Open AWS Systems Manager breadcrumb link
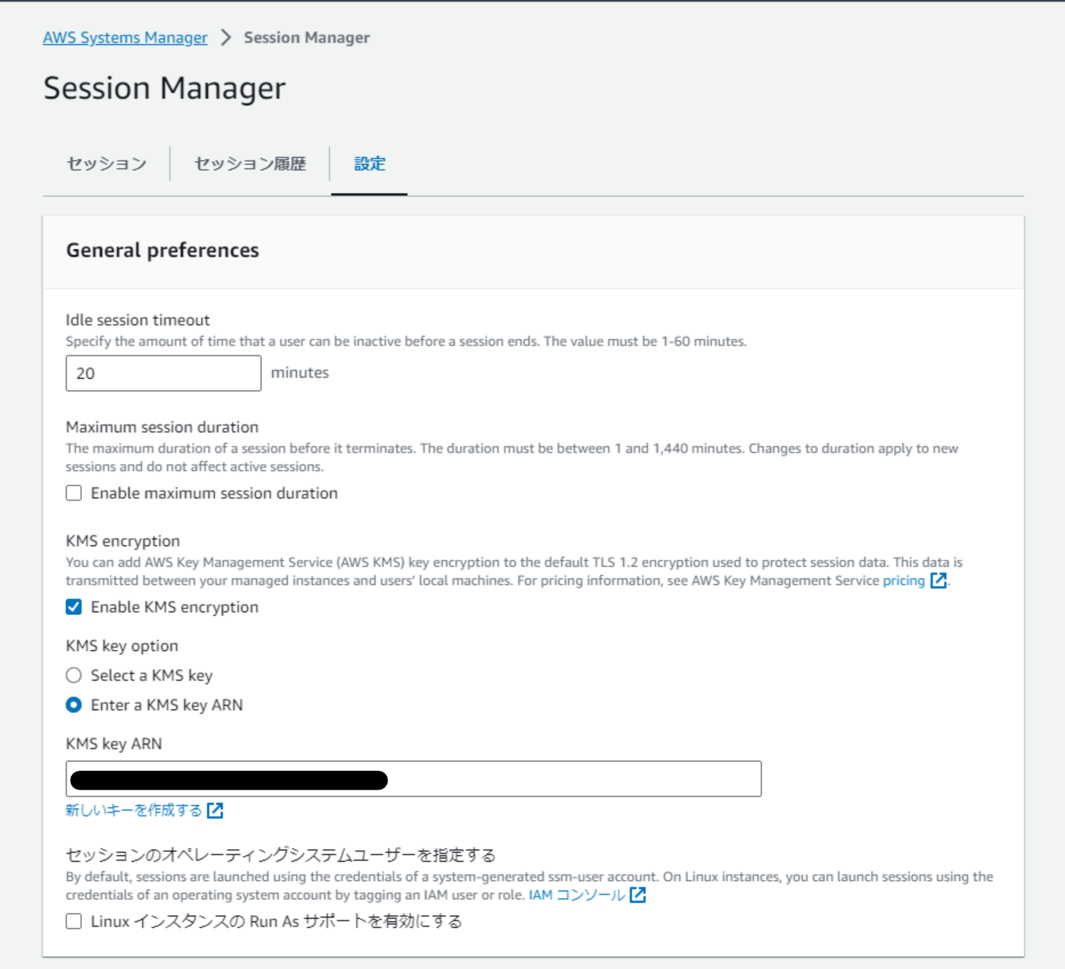1065x969 pixels. click(x=125, y=38)
